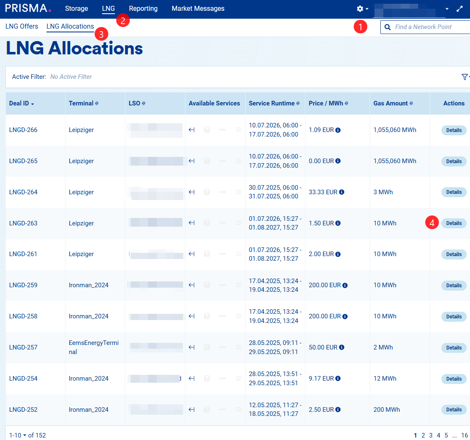This screenshot has width=470, height=440.
Task: Open the Reporting menu
Action: (x=143, y=9)
